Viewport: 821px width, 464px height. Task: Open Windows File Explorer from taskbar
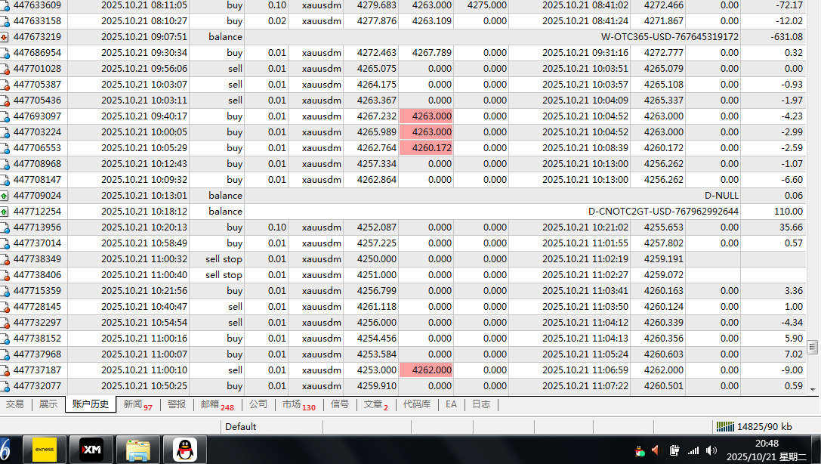137,450
